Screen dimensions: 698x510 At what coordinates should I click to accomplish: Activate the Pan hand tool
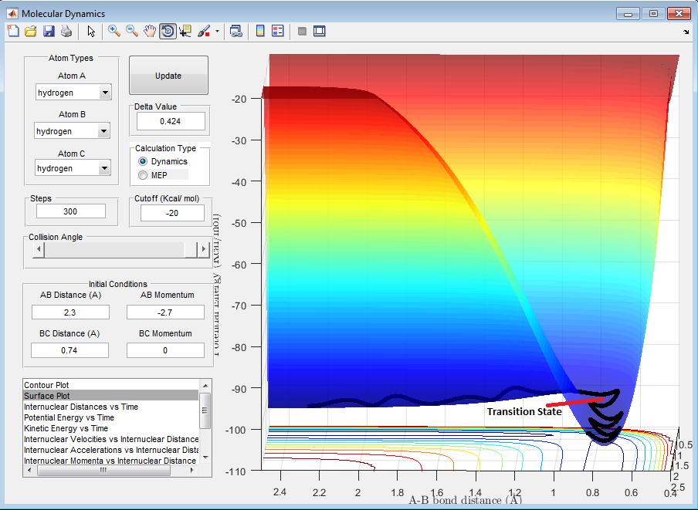[149, 31]
